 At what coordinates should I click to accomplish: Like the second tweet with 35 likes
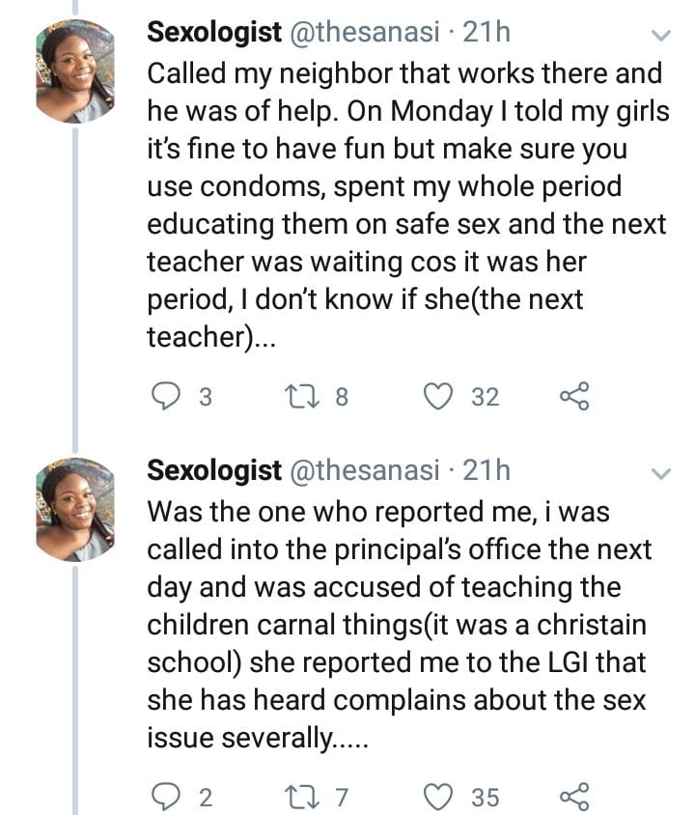click(441, 797)
